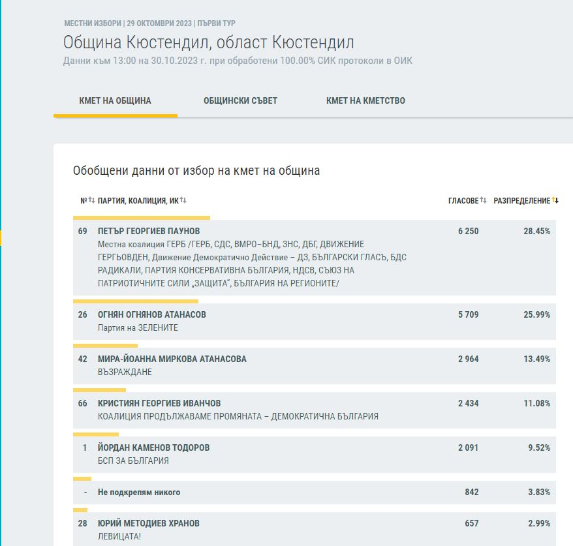Click the 2.99% share value
573x546 pixels.
pos(539,523)
